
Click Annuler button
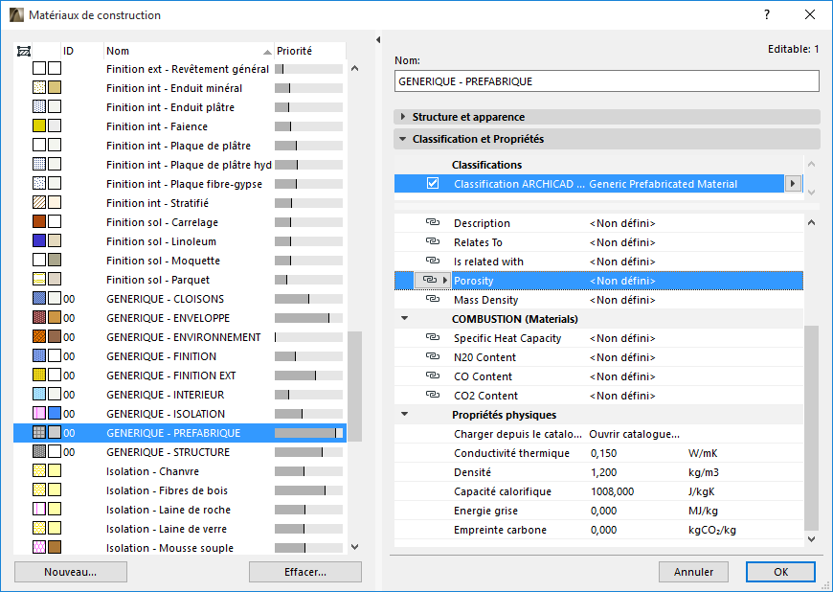694,572
